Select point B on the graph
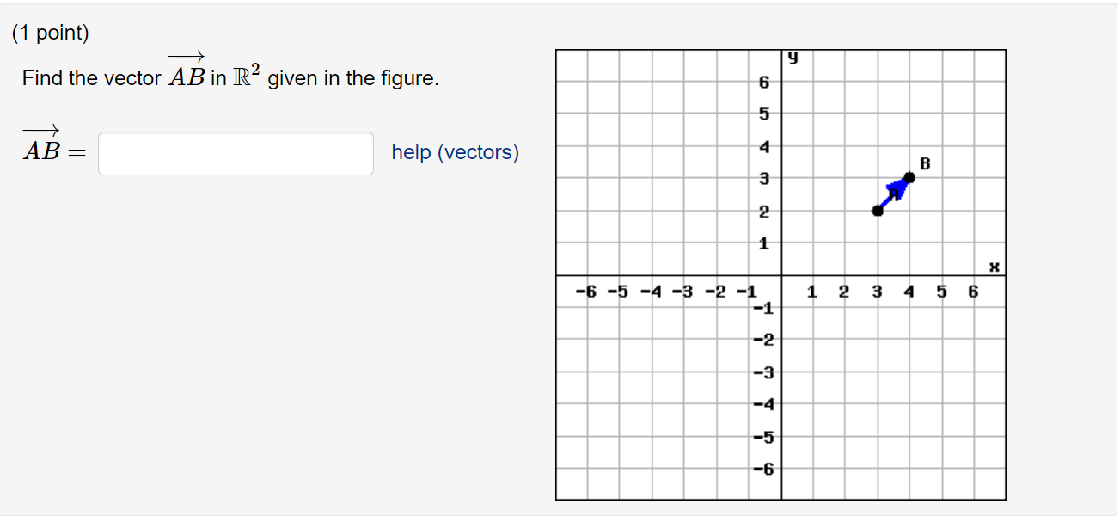 click(x=911, y=177)
